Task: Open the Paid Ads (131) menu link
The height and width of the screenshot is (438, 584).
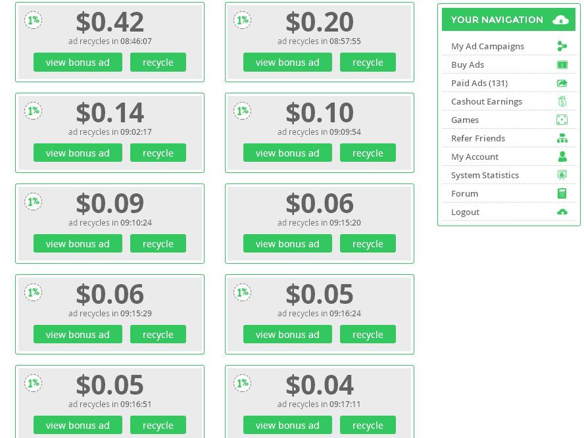Action: pyautogui.click(x=479, y=83)
